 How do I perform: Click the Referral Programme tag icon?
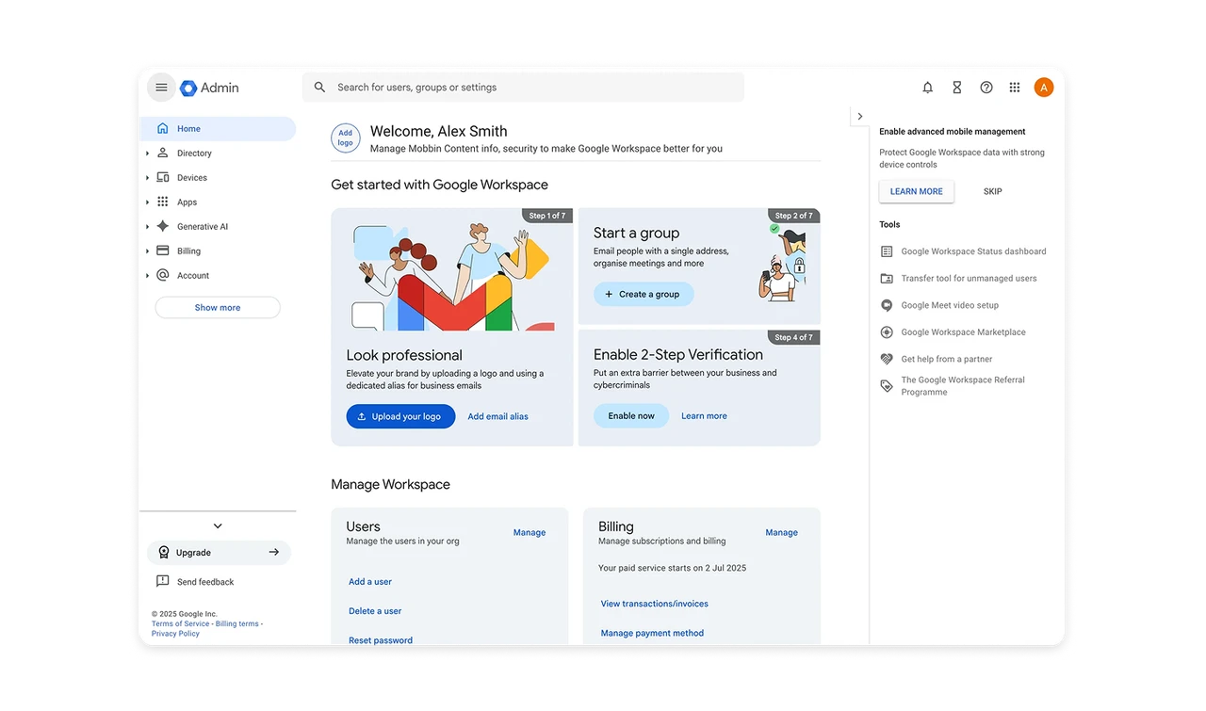(x=887, y=386)
